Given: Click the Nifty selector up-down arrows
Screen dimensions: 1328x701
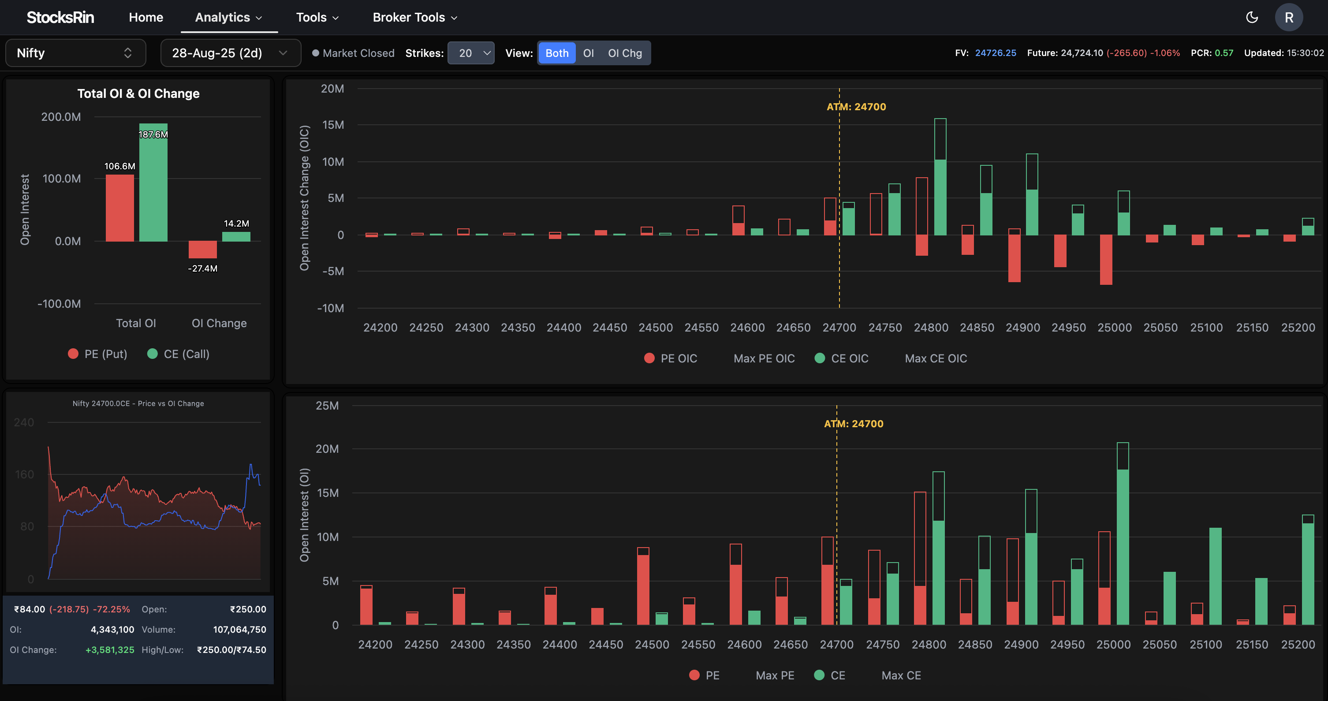Looking at the screenshot, I should [128, 53].
